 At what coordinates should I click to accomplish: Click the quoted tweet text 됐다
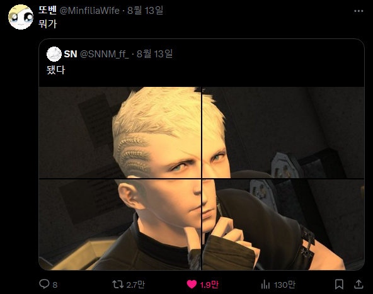pos(55,70)
